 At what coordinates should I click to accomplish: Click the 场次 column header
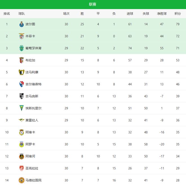tap(66, 14)
